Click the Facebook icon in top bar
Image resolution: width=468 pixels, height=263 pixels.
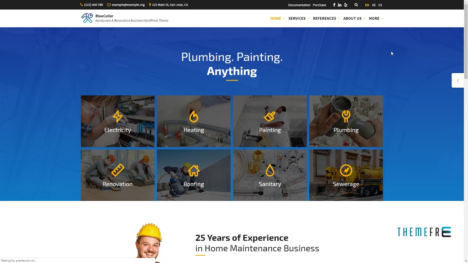point(334,5)
